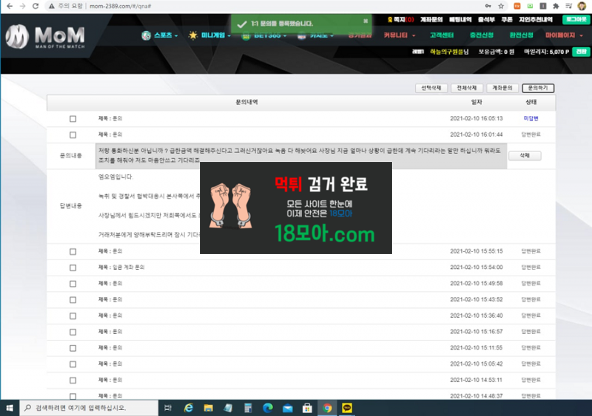Tick the checkbox for the 15:16:57 inquiry
Screen dimensions: 592x416
73,332
